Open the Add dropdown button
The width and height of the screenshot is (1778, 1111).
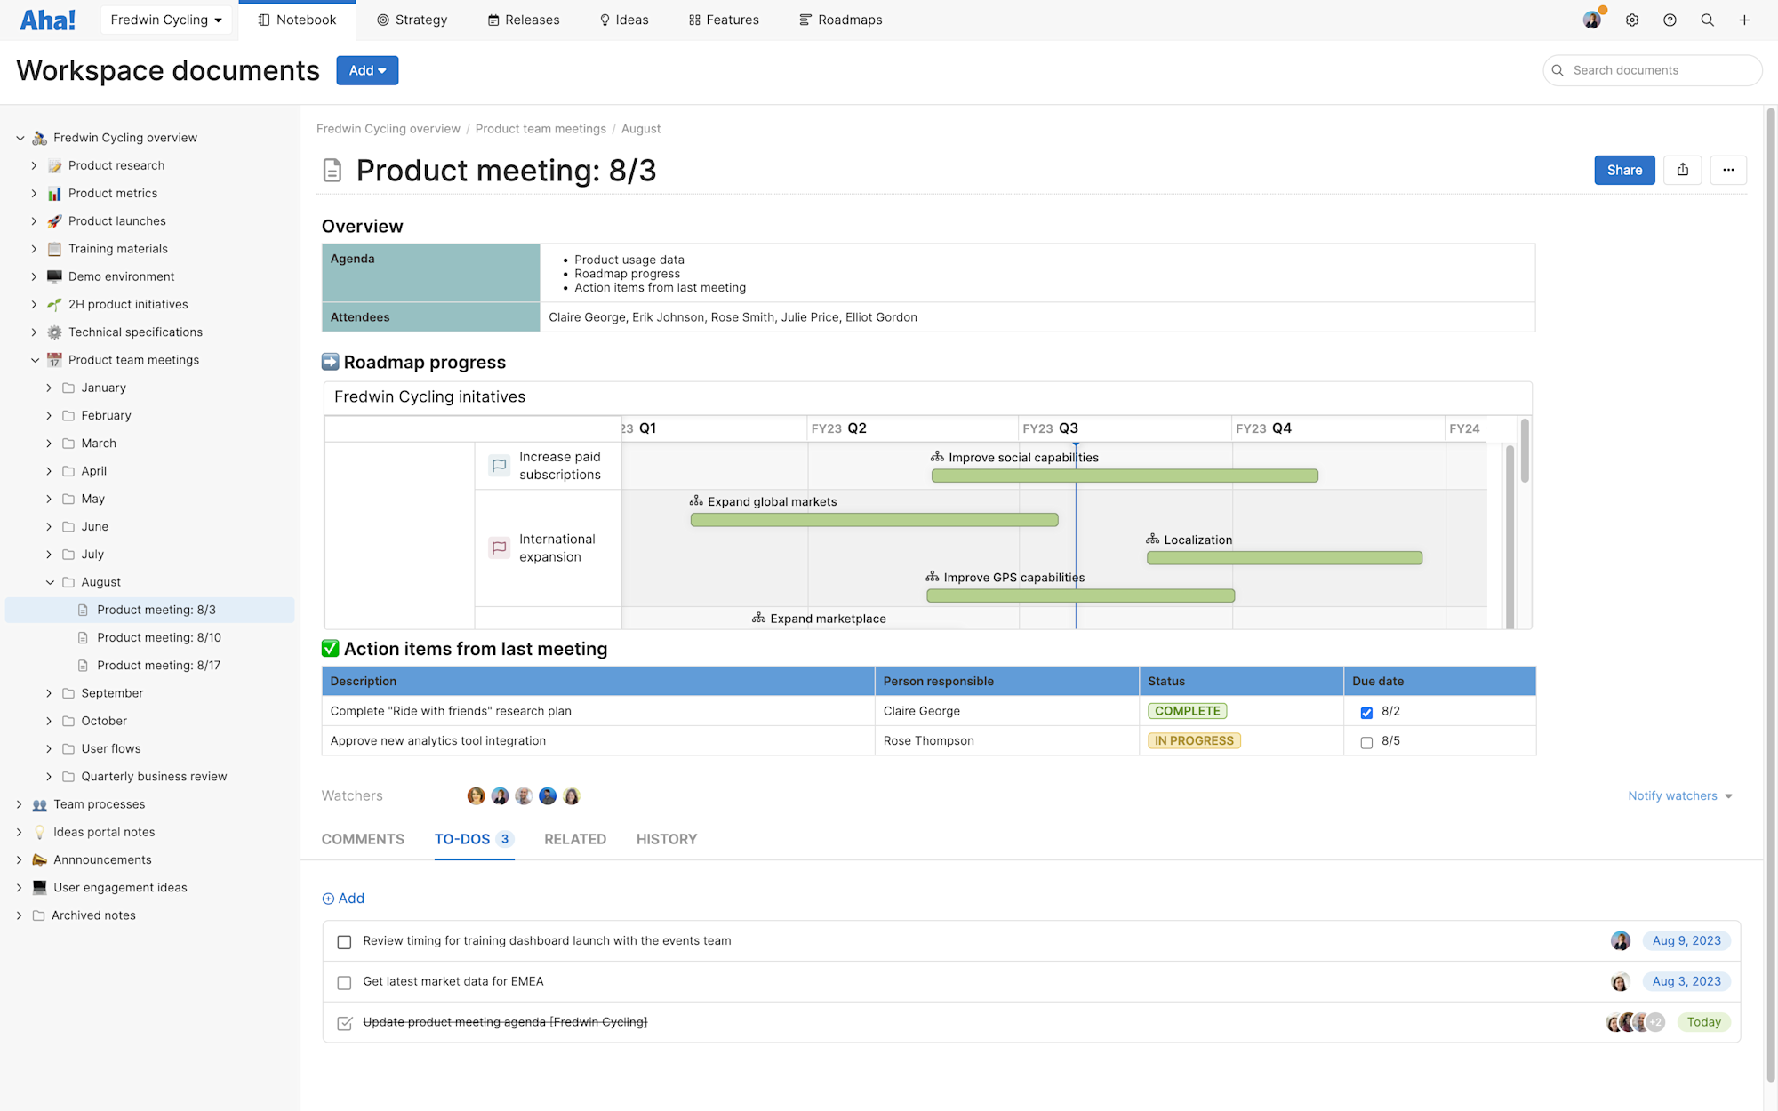tap(367, 70)
